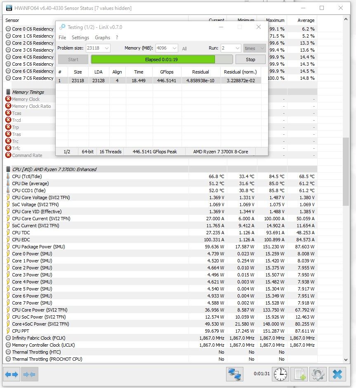Click the Memory Timings chip icon

click(8, 92)
